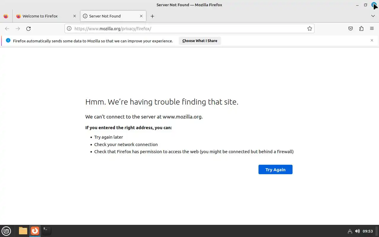
Task: Select the Server Not Found tab
Action: 113,16
